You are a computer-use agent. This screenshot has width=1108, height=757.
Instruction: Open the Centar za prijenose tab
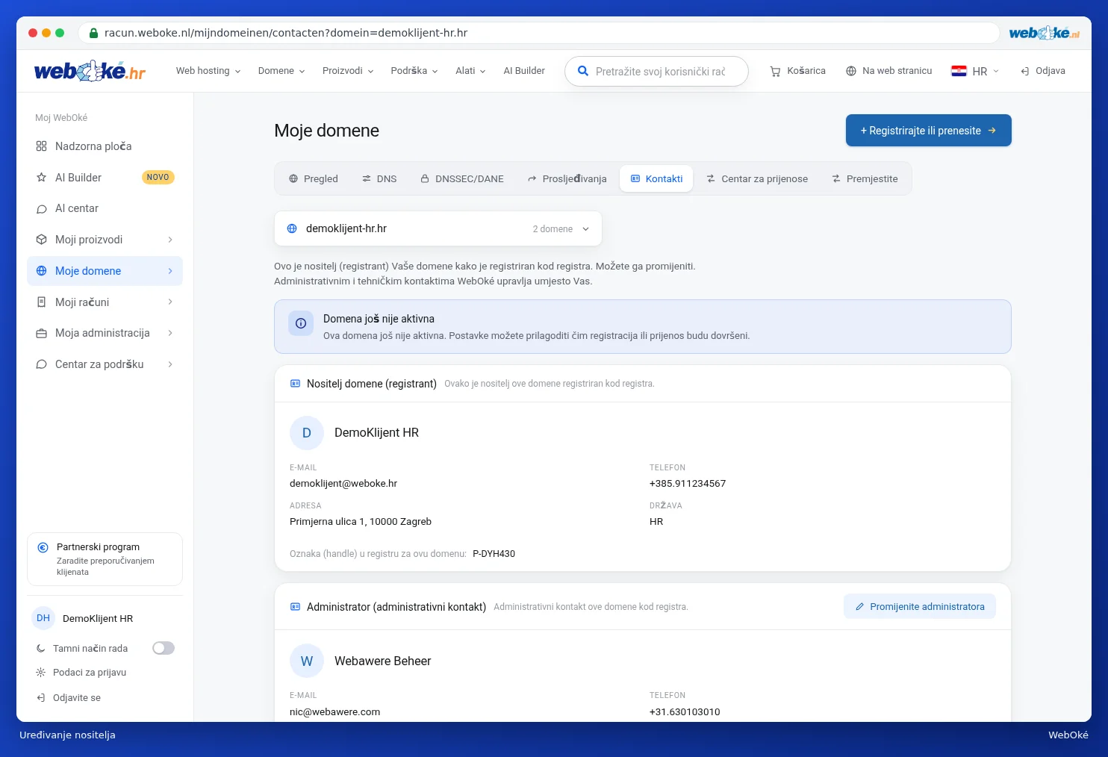tap(757, 179)
